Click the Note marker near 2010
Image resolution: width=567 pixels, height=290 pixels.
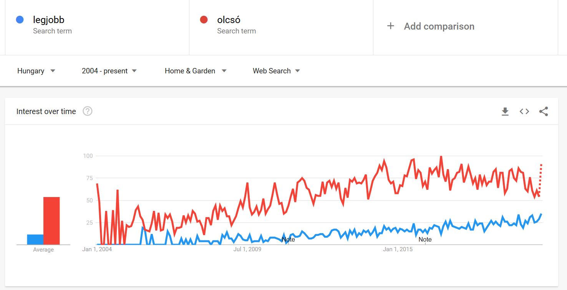tap(288, 240)
